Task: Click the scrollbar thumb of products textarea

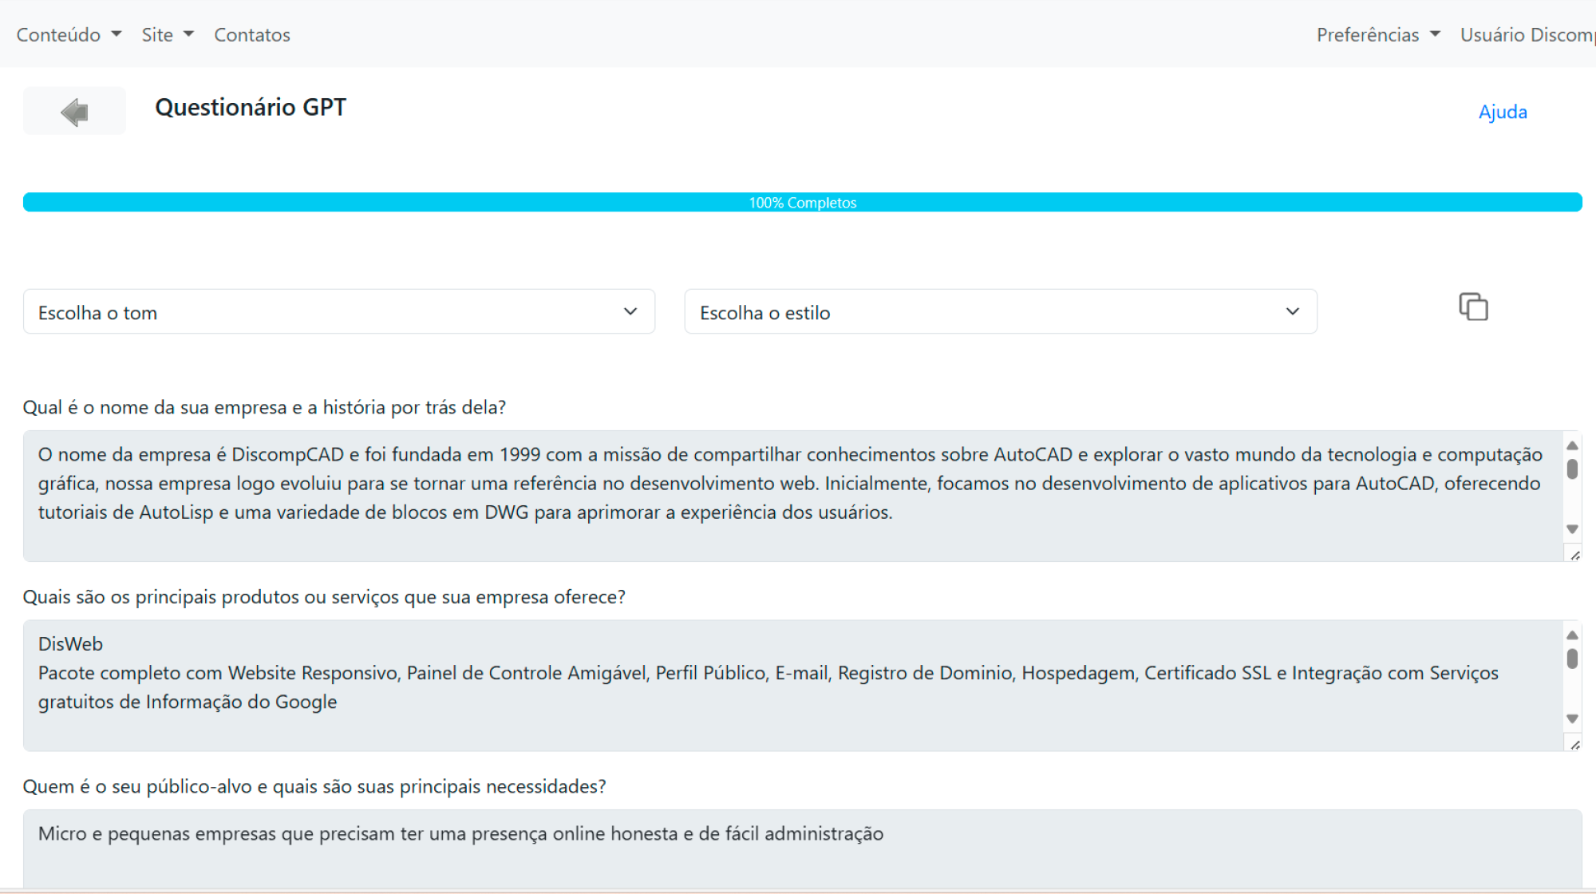Action: (1572, 659)
